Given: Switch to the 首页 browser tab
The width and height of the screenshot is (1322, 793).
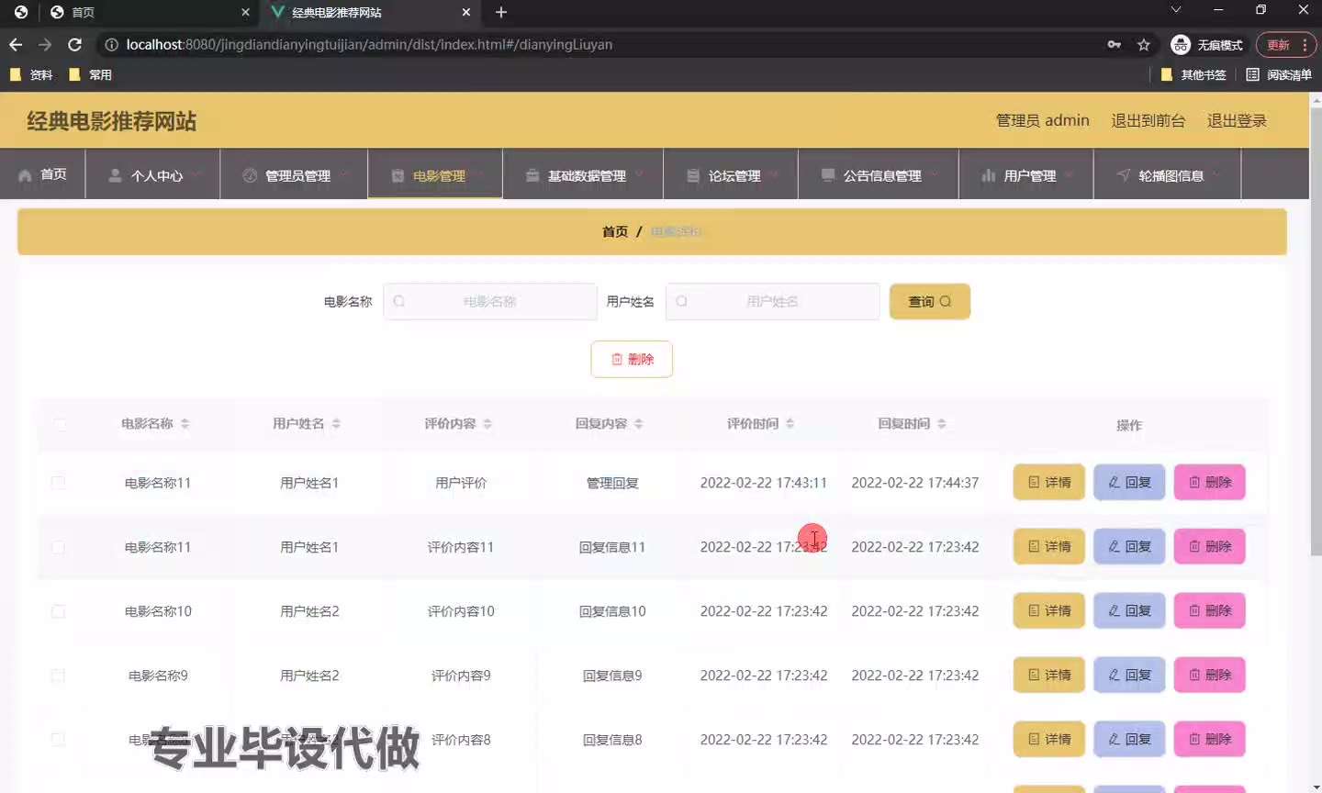Looking at the screenshot, I should [147, 12].
